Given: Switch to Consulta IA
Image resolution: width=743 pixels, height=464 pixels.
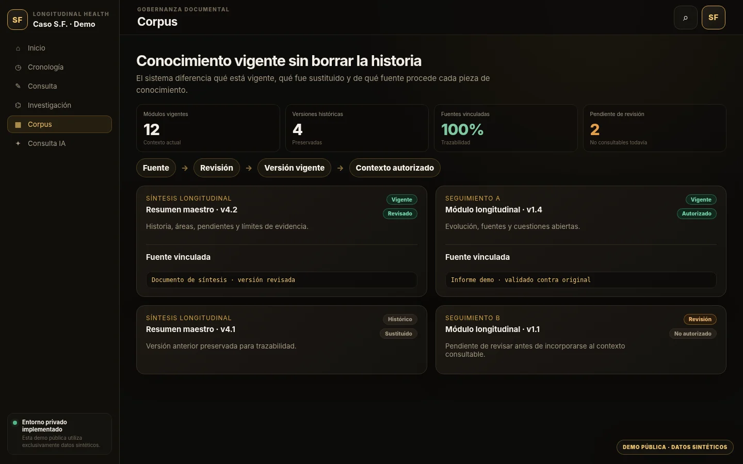Looking at the screenshot, I should (x=59, y=143).
